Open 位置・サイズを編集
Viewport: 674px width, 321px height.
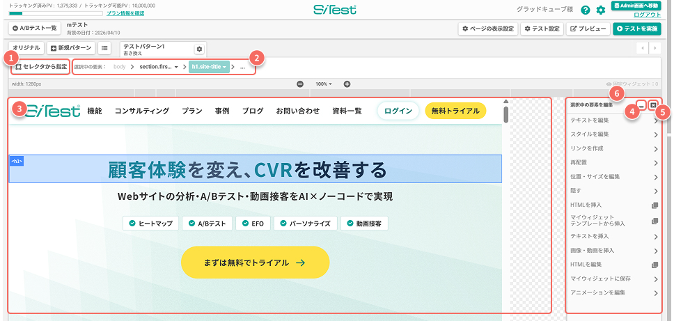pos(614,177)
